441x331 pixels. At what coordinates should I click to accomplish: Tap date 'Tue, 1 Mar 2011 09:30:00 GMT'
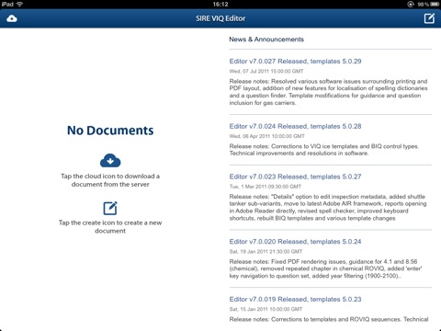click(x=266, y=187)
